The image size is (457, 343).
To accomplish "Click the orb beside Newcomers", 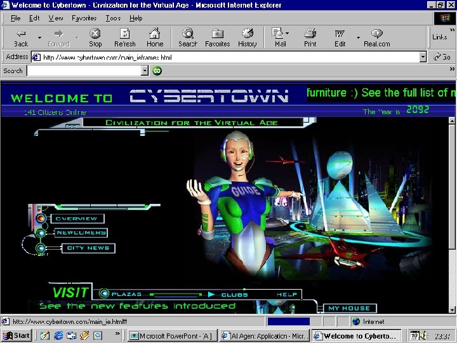I will click(41, 233).
